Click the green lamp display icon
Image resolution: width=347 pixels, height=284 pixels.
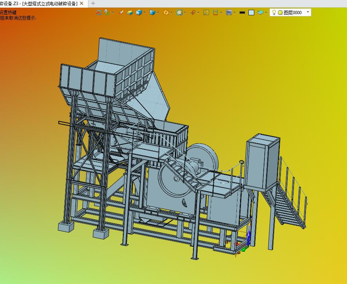[107, 13]
